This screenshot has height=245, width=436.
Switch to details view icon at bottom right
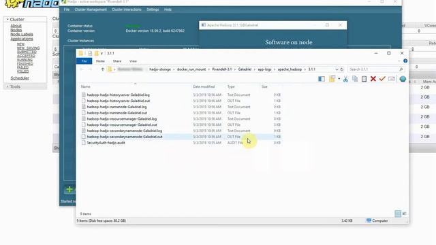tap(398, 214)
